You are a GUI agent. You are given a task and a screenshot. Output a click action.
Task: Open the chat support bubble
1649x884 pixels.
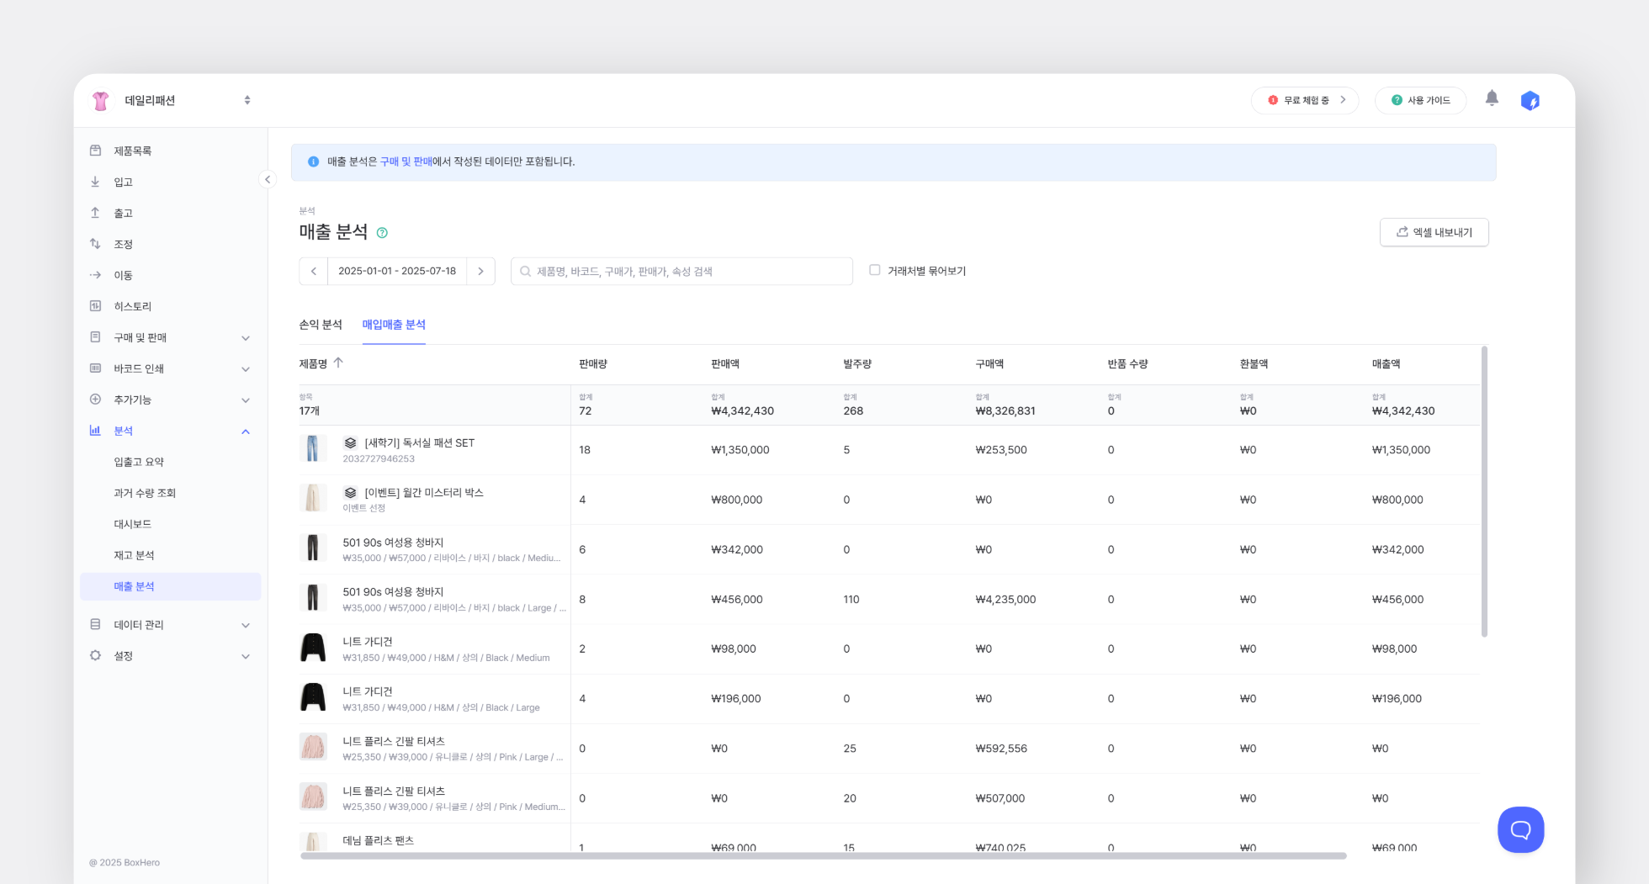pos(1520,829)
